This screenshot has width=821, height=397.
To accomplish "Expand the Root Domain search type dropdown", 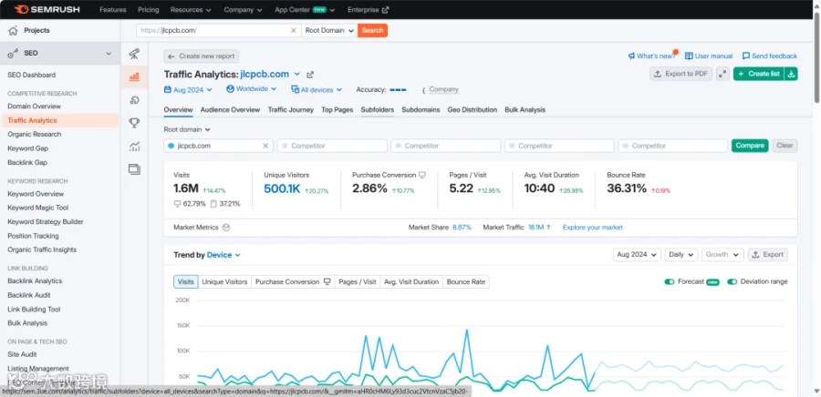I will coord(329,30).
